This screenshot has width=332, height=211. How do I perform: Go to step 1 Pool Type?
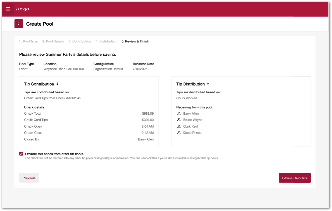[28, 41]
